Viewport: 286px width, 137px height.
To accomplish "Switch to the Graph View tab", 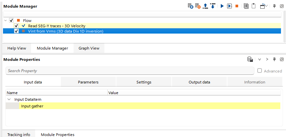I will coord(89,48).
